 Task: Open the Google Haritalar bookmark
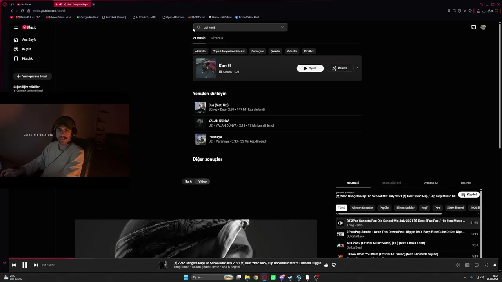88,17
